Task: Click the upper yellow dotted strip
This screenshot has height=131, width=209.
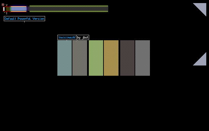Action: click(x=69, y=6)
